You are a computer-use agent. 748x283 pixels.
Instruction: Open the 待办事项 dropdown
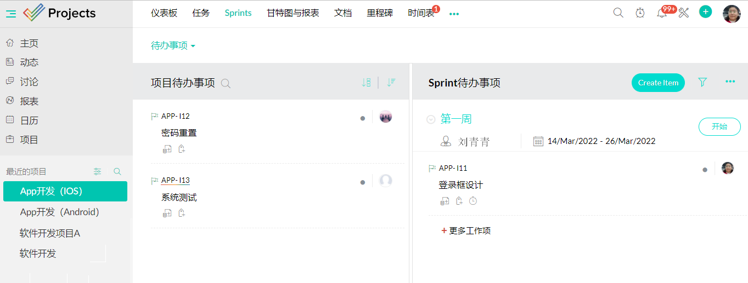tap(173, 46)
